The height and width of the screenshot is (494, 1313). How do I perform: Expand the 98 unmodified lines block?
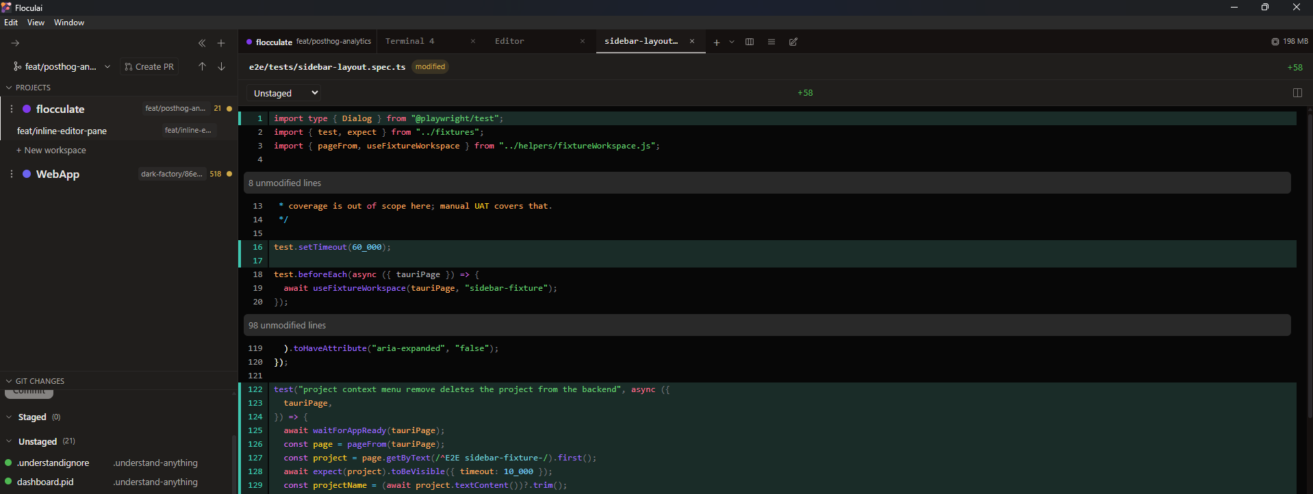tap(767, 325)
